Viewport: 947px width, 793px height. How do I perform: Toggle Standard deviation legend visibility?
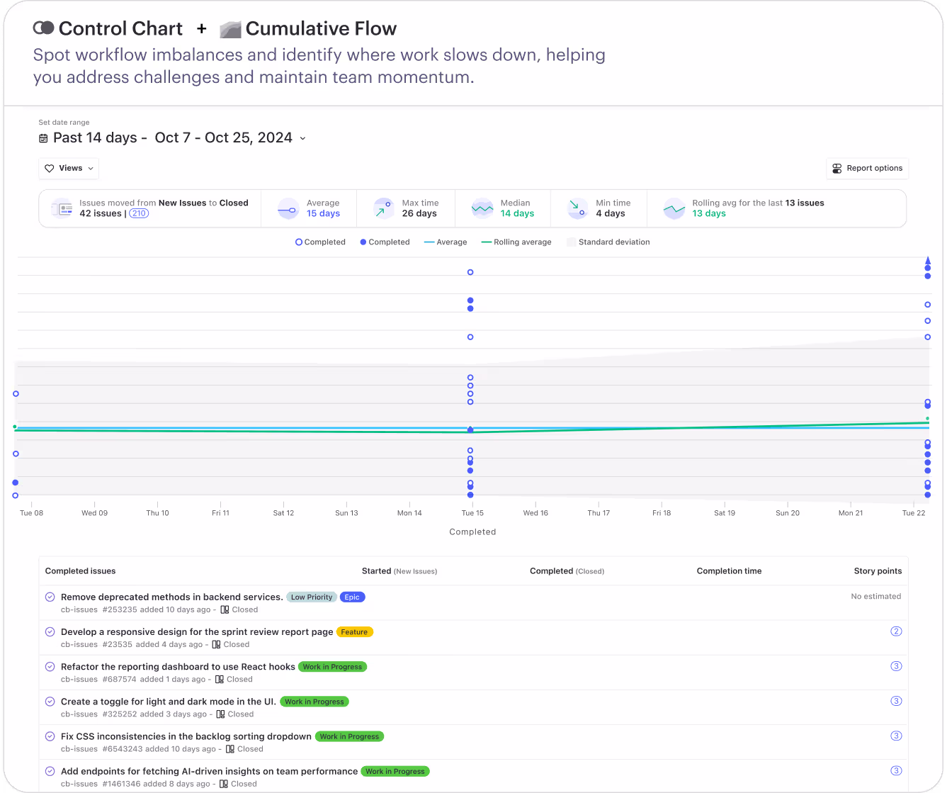(608, 242)
